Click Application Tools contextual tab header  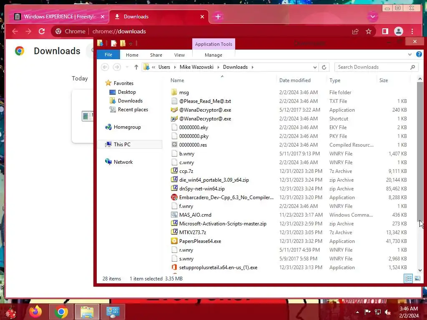pyautogui.click(x=213, y=44)
